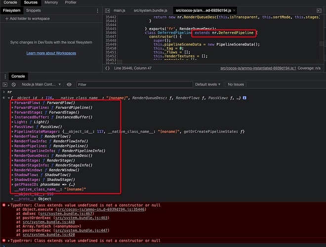Close the ammo-instantiated source file tab

pos(234,10)
